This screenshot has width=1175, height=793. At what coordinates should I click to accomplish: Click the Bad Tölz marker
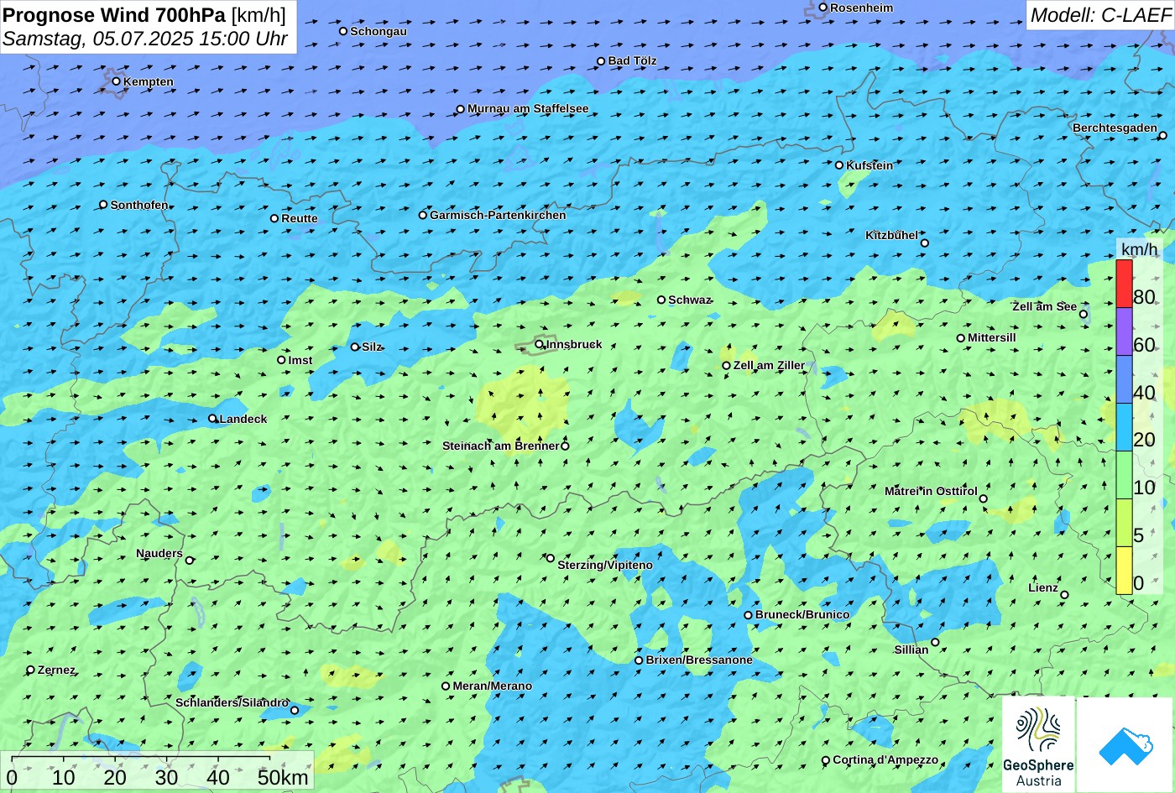(601, 61)
